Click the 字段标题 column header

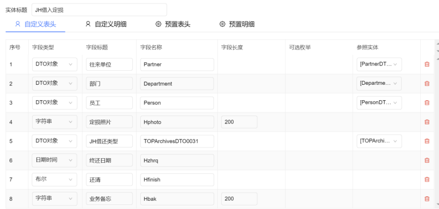point(97,47)
